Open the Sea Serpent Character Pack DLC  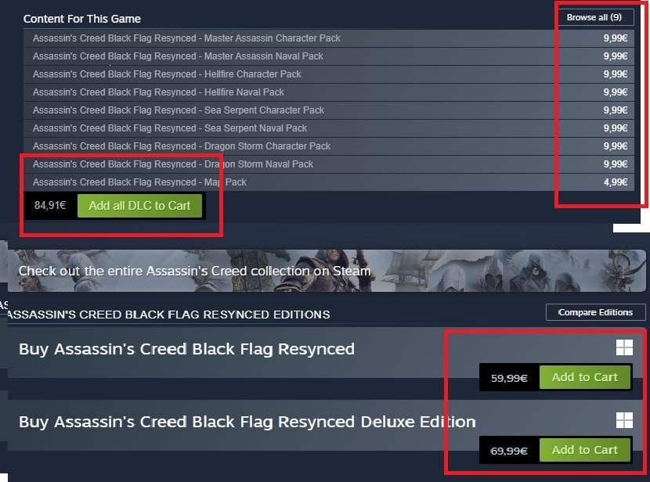click(x=329, y=110)
